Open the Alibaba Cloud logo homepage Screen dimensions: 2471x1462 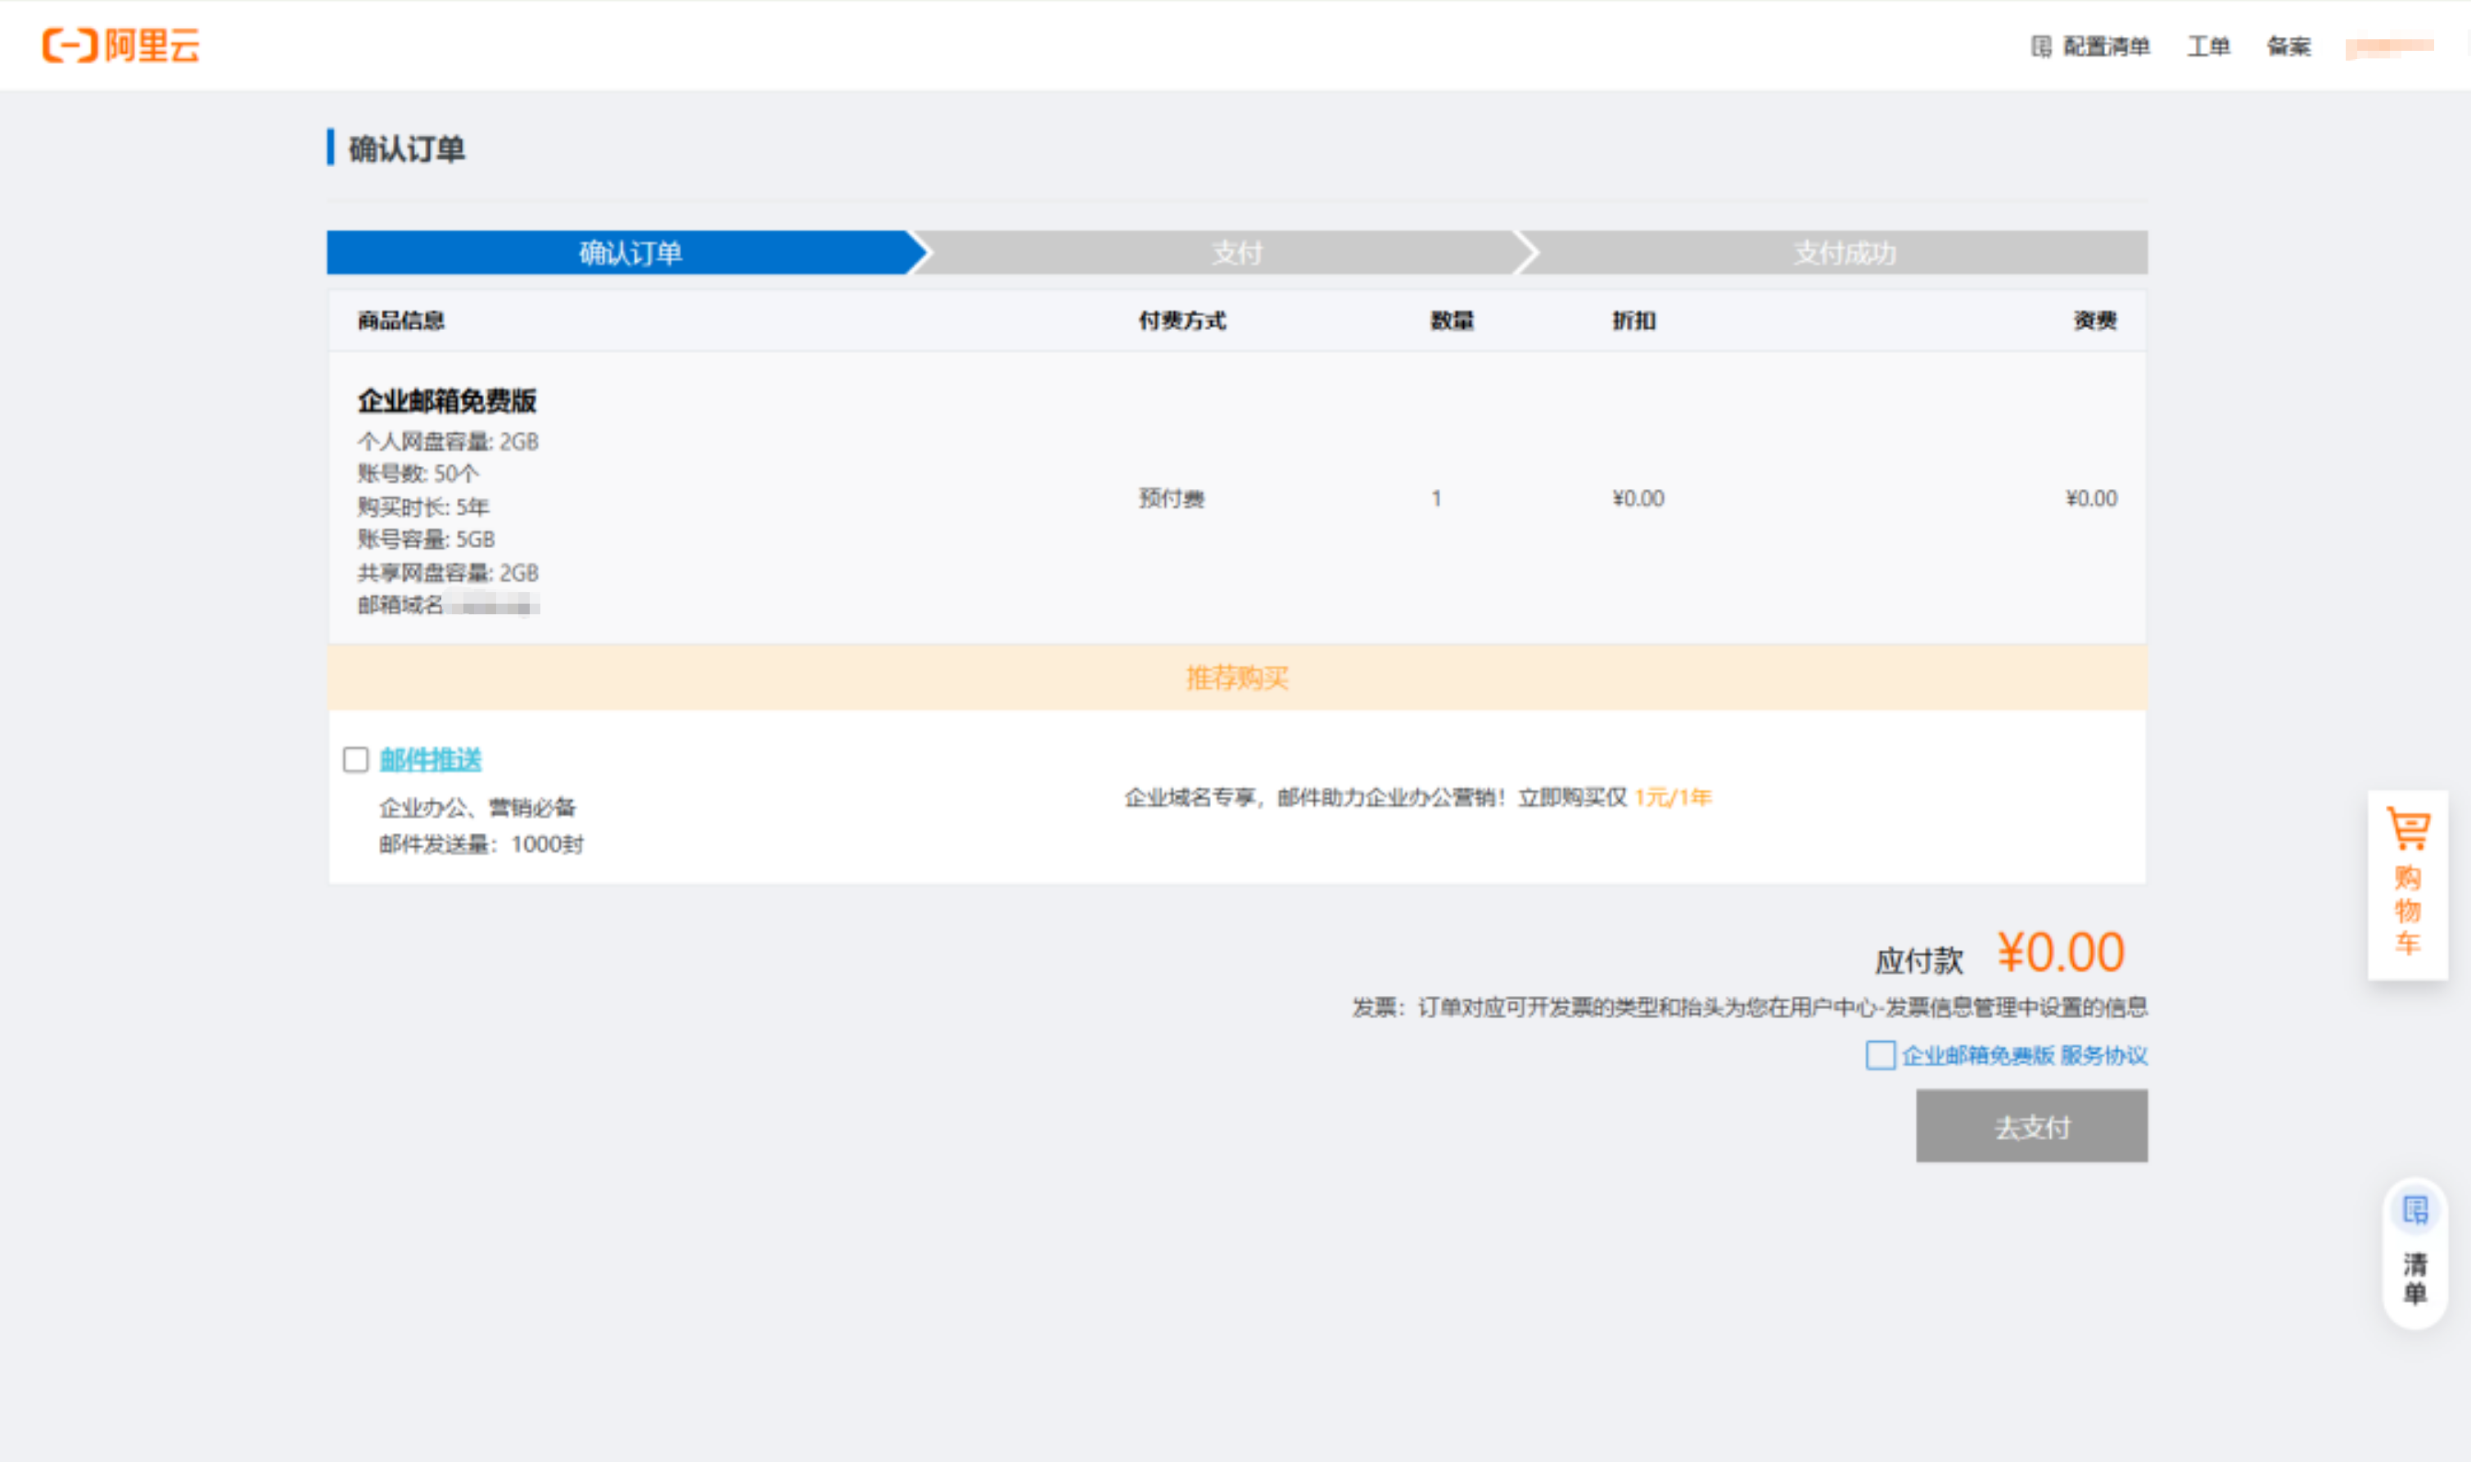point(120,45)
